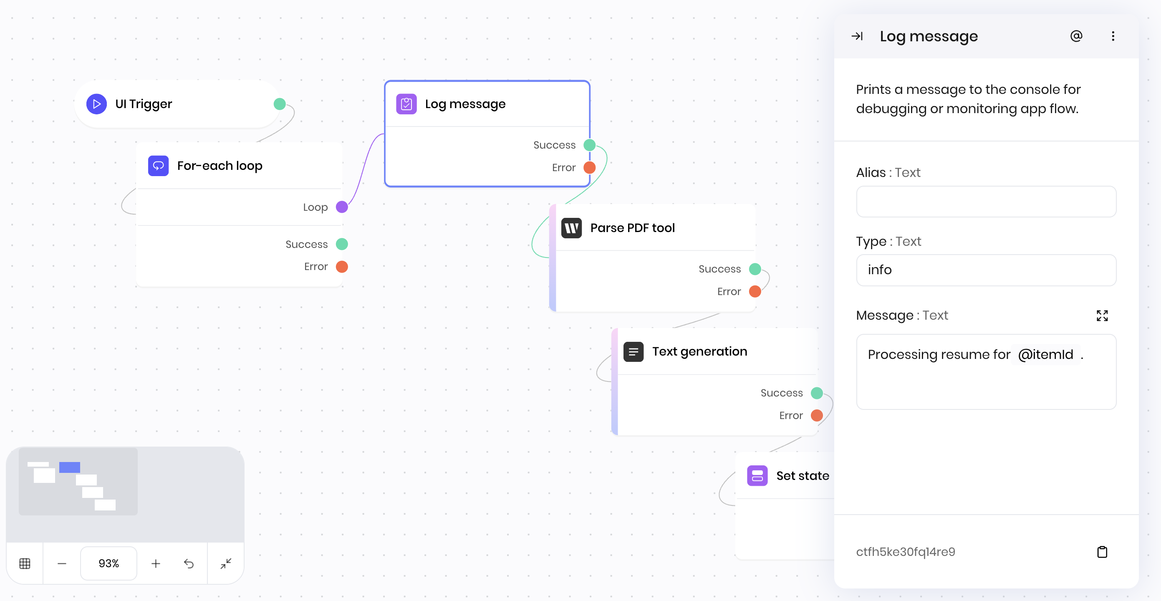Click the Text generation node icon
The height and width of the screenshot is (601, 1161).
click(x=633, y=352)
